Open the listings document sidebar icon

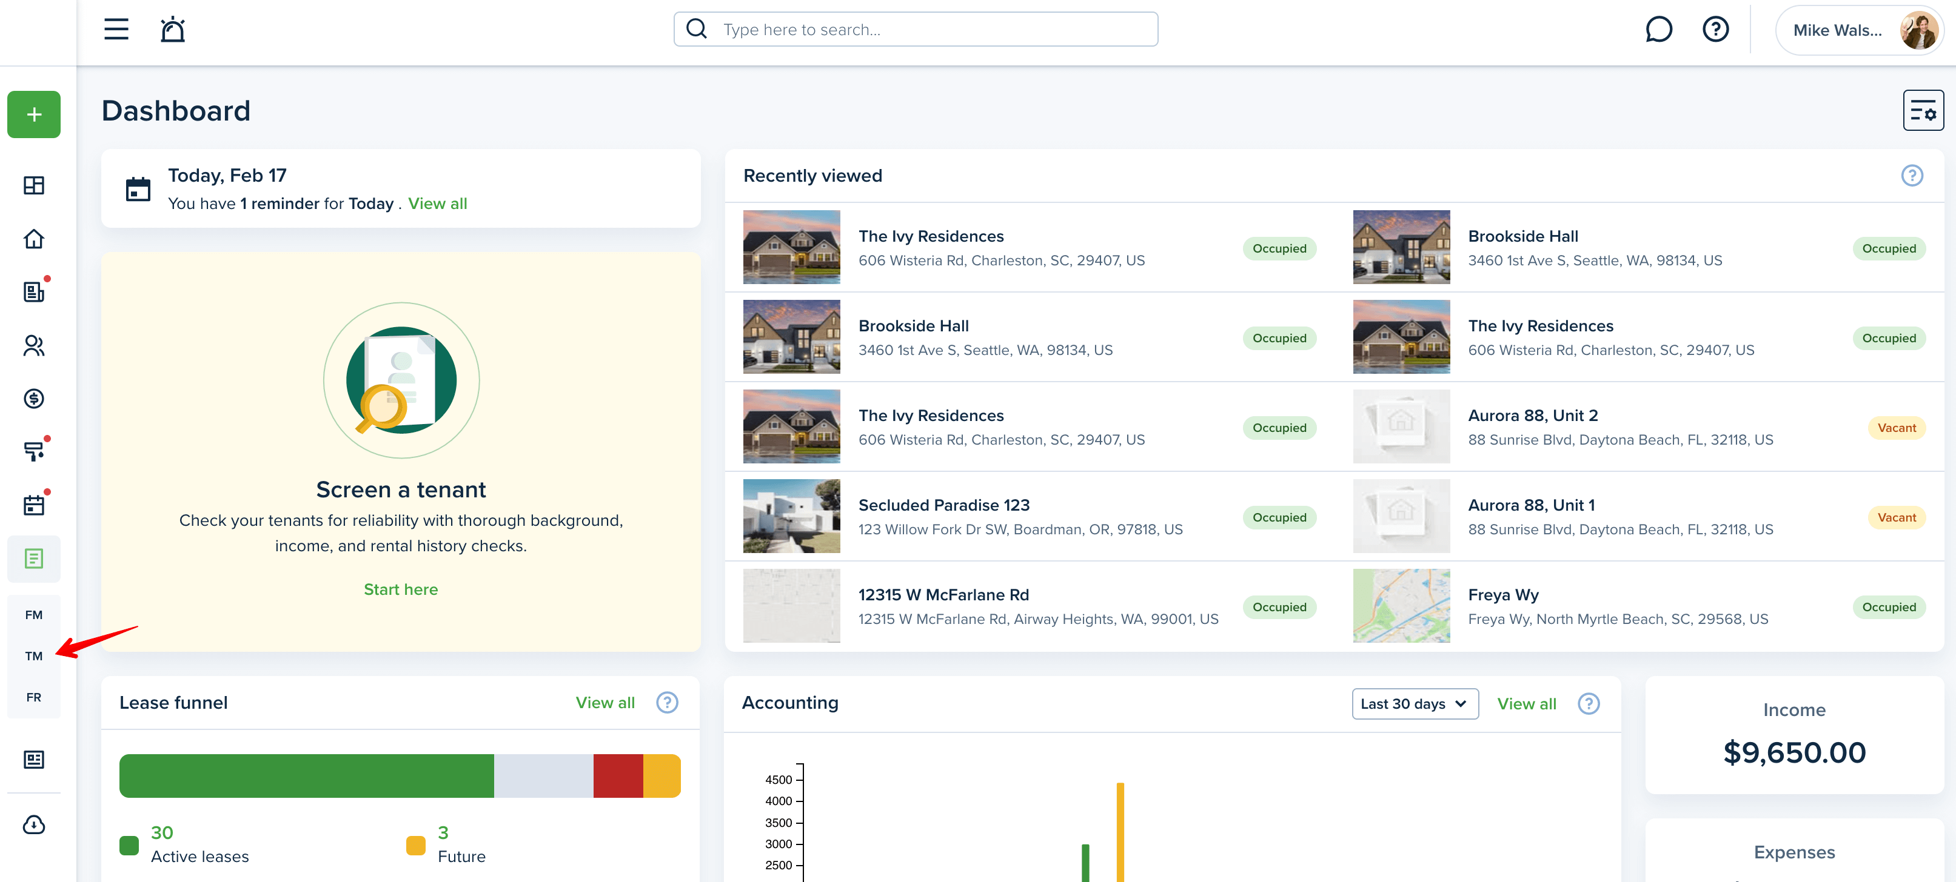click(x=34, y=292)
